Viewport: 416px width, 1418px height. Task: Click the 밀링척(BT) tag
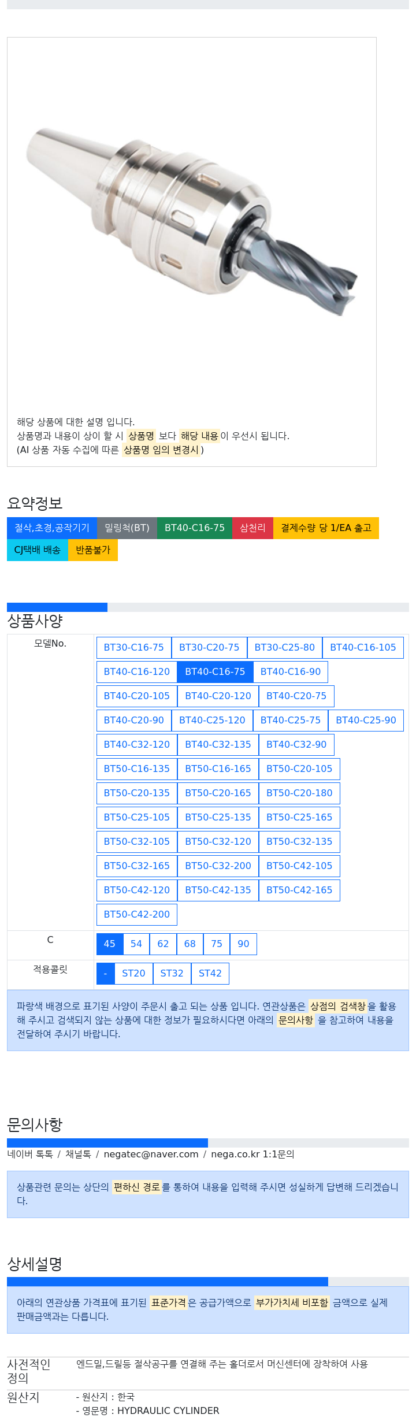pyautogui.click(x=127, y=528)
